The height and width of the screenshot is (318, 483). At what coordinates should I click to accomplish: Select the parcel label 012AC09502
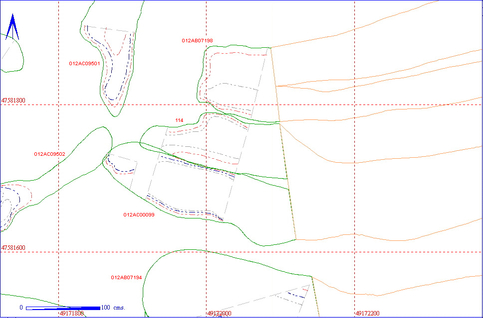pos(49,154)
